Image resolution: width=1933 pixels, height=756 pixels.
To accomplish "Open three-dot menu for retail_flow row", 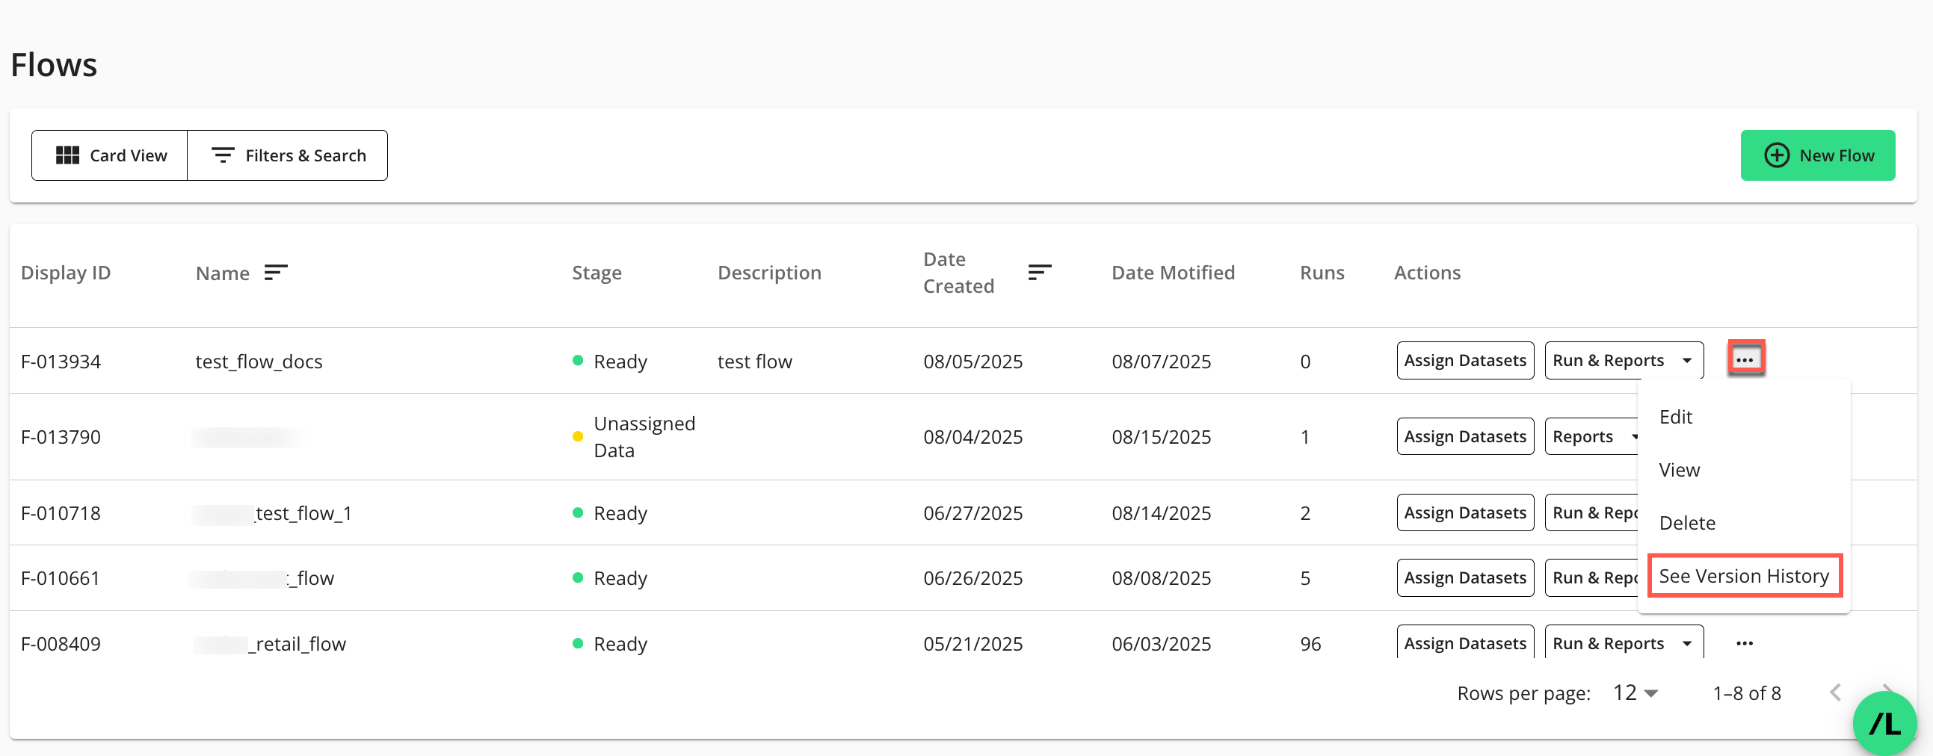I will click(1744, 643).
